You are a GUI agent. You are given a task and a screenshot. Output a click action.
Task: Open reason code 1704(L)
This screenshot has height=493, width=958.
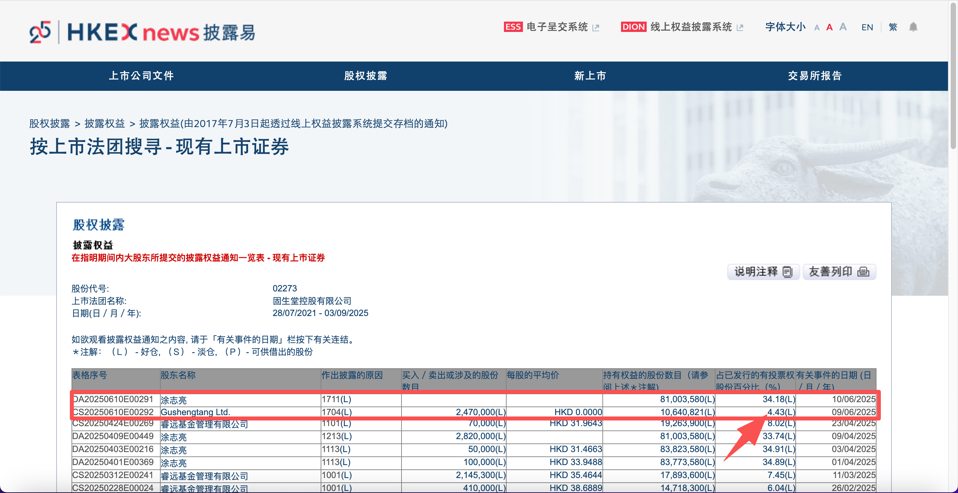click(337, 412)
